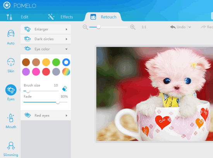The height and width of the screenshot is (158, 213).
Task: Open the Slimming tool
Action: click(11, 149)
